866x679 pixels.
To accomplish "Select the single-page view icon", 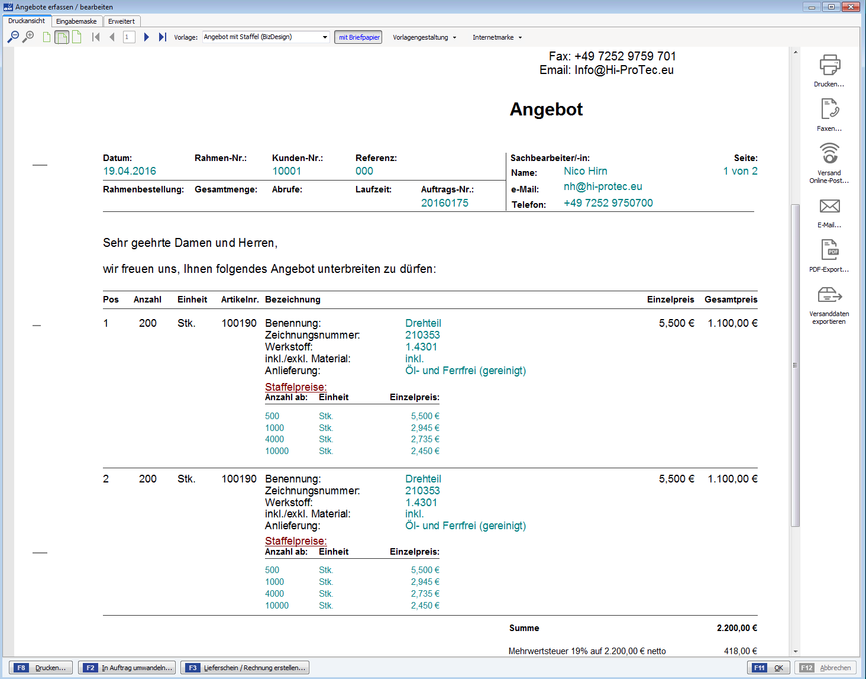I will click(47, 37).
